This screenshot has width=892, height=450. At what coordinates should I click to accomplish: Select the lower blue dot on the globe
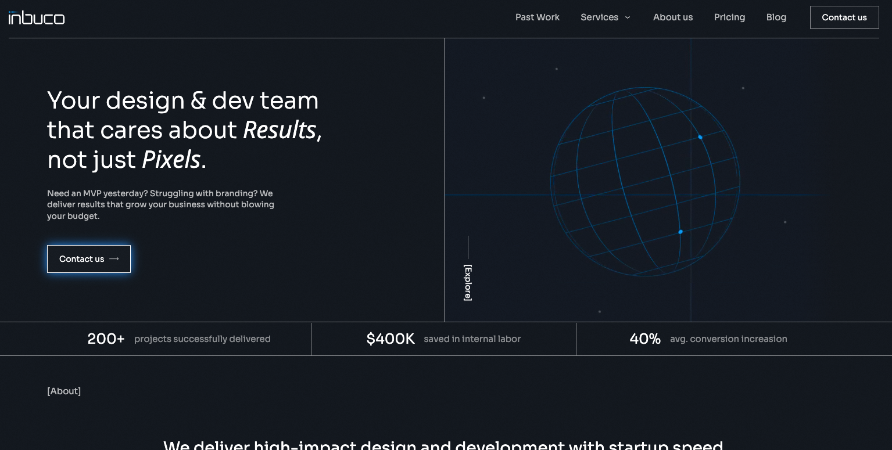tap(680, 232)
